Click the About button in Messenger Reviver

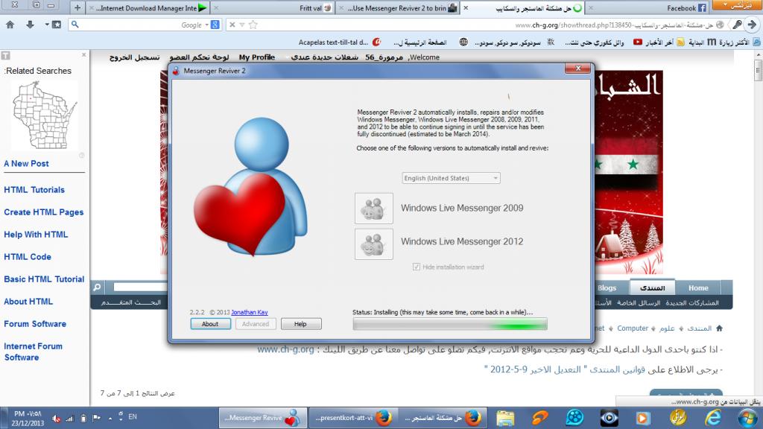point(210,324)
